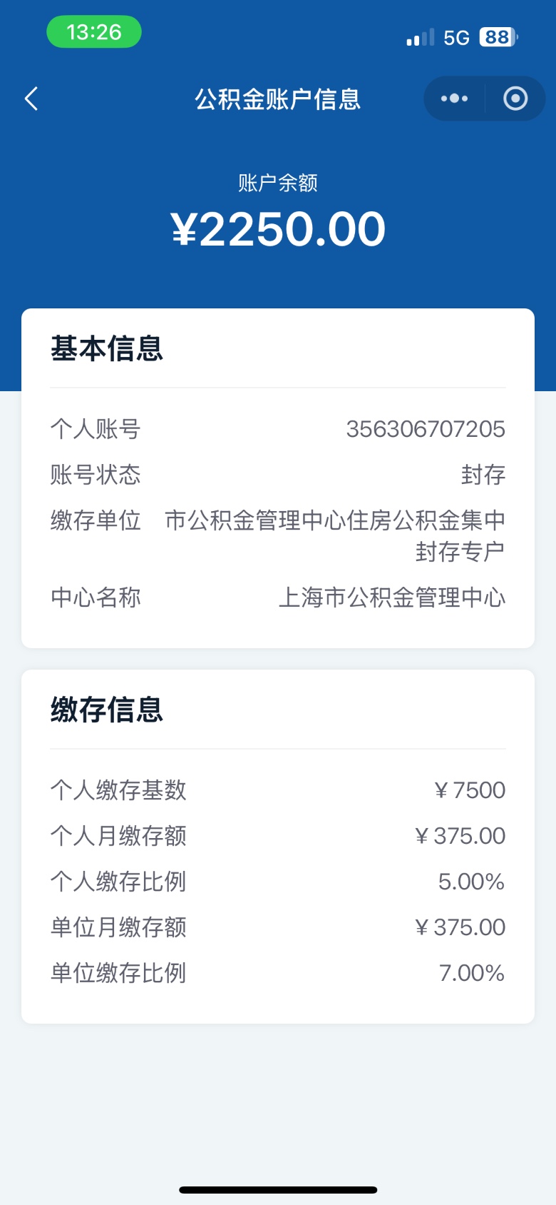The height and width of the screenshot is (1205, 556).
Task: Tap the 5.00% personal deposit ratio
Action: [471, 882]
